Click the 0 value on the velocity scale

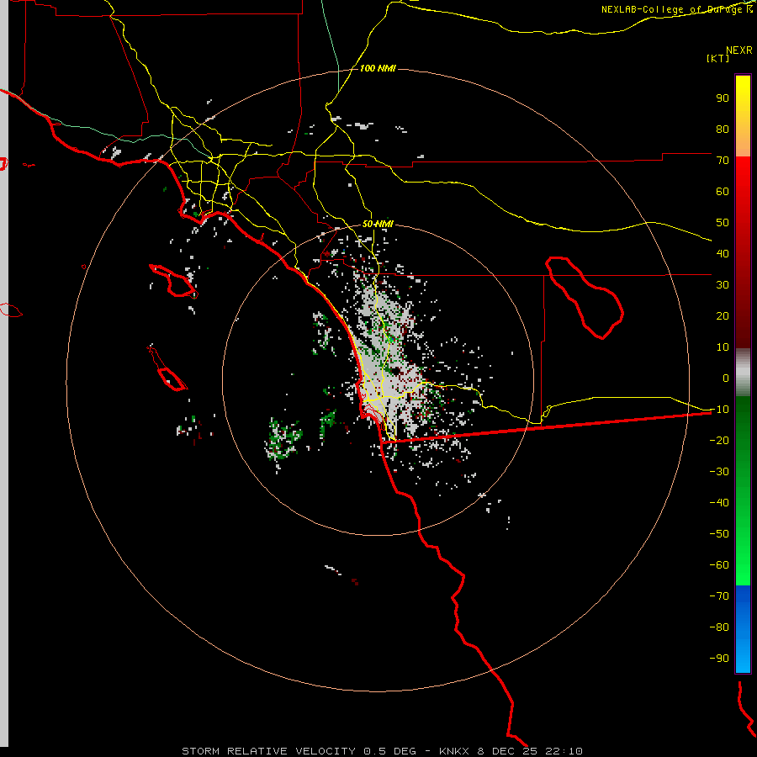(x=726, y=378)
